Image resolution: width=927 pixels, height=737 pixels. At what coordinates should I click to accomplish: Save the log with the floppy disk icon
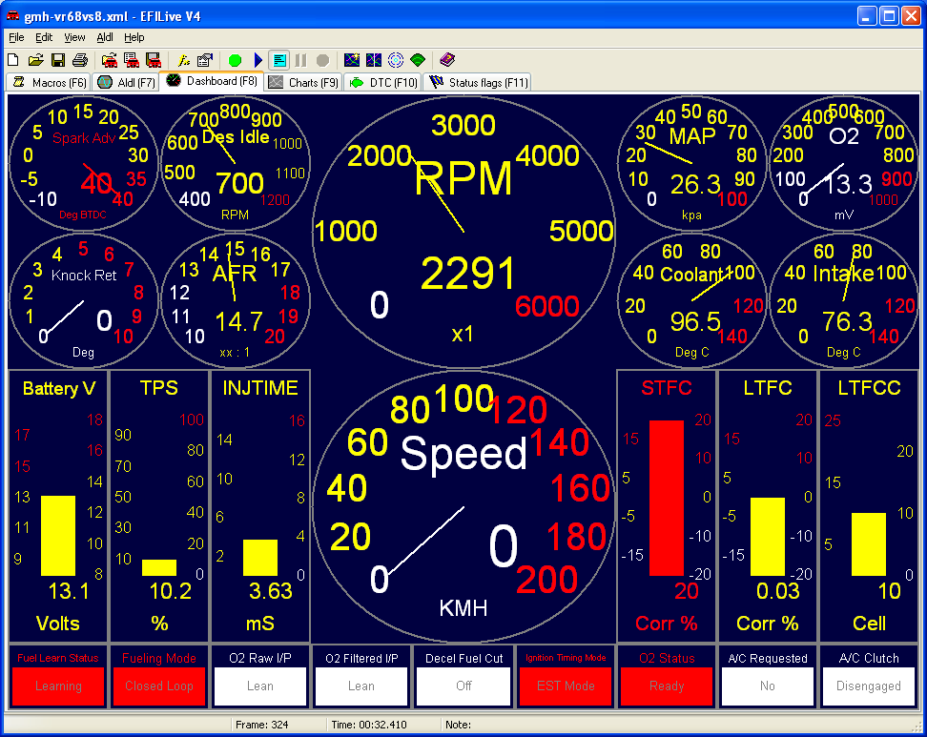click(x=57, y=60)
